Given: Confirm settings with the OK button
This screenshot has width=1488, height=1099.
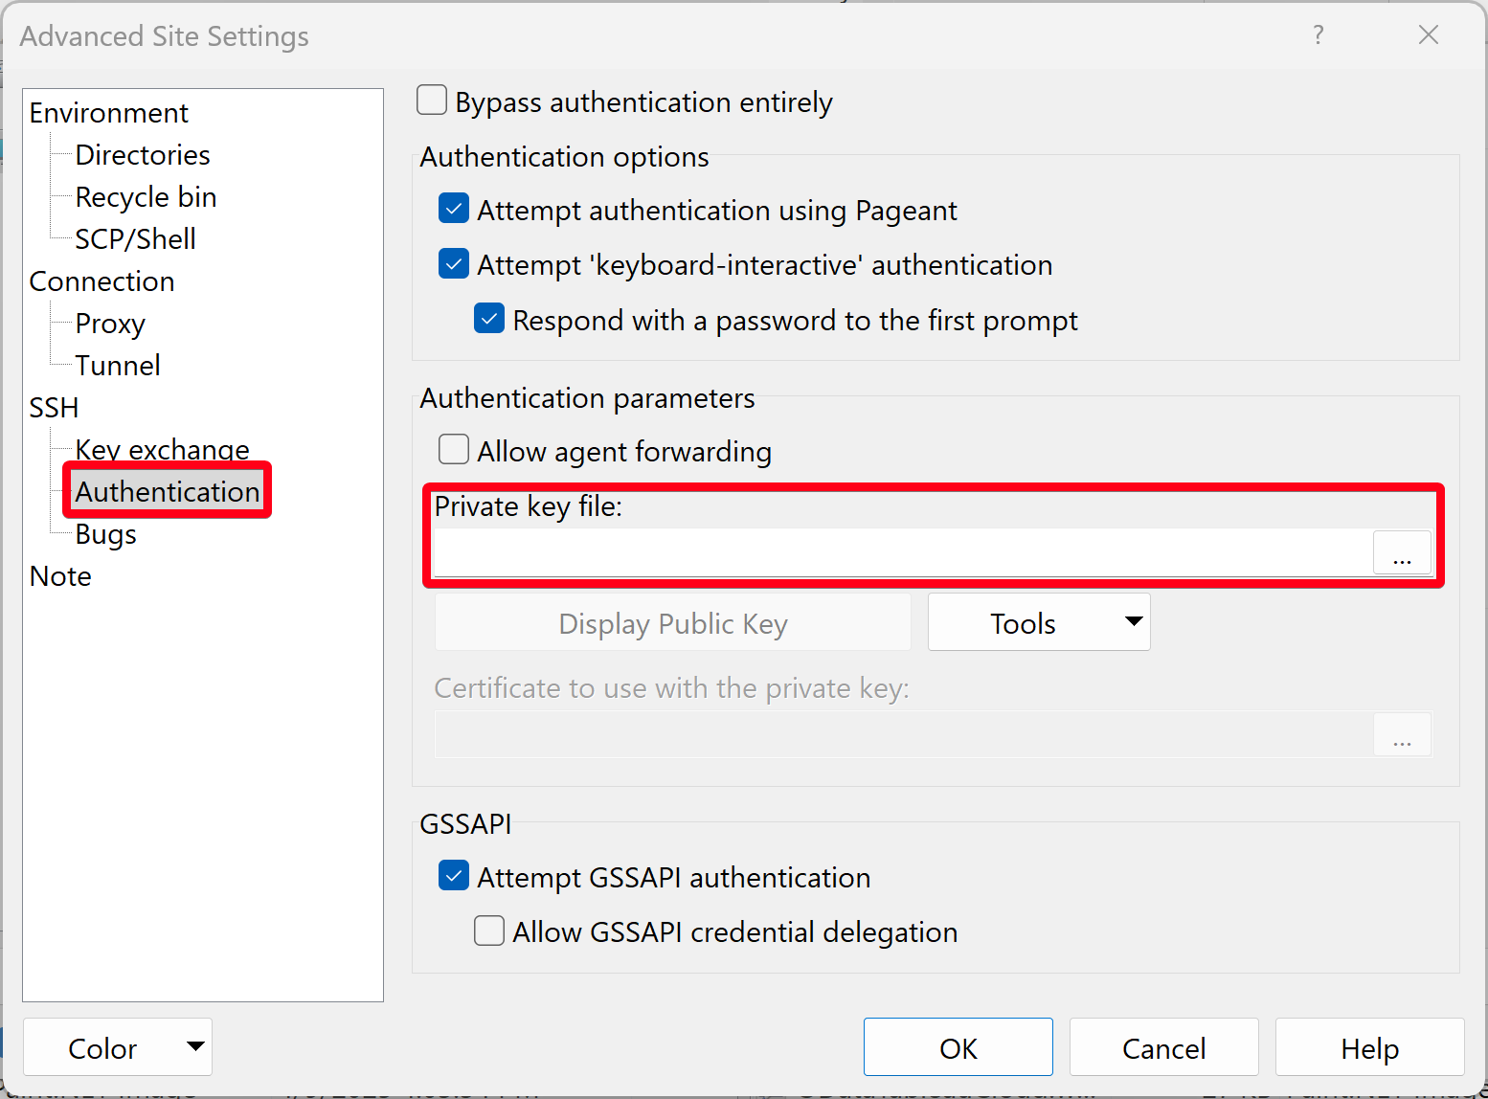Looking at the screenshot, I should [x=958, y=1047].
